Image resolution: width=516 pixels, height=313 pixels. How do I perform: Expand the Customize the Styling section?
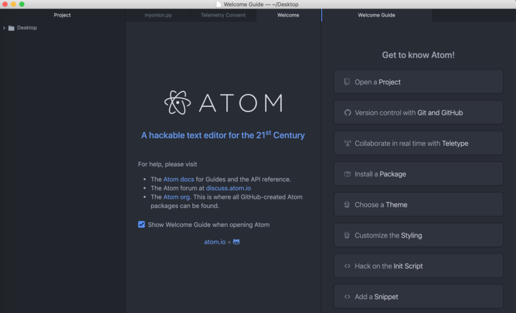(418, 235)
